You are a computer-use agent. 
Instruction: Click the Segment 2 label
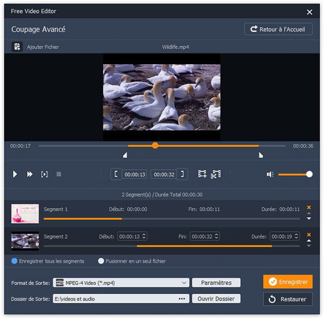tap(56, 237)
